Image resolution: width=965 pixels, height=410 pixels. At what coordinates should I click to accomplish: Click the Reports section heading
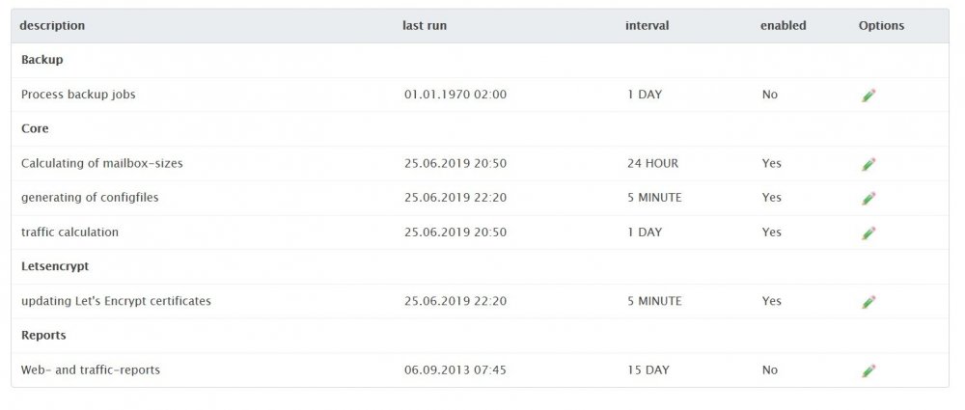[43, 335]
